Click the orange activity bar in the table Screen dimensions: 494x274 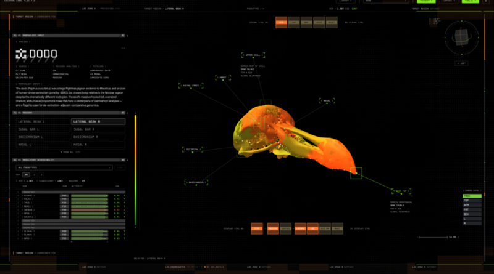90,209
